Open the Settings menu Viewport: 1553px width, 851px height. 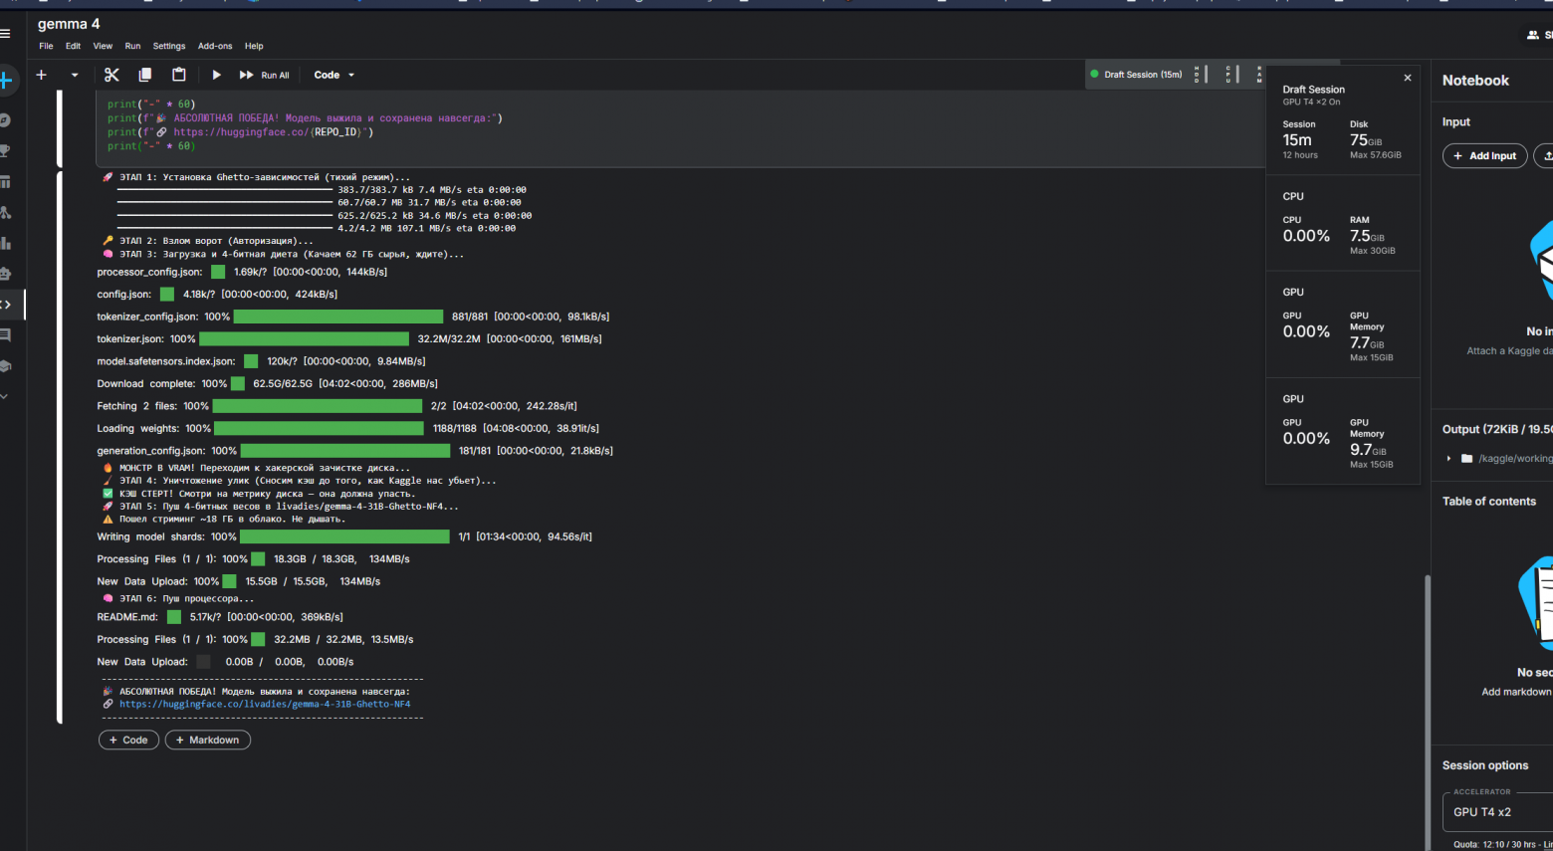point(169,46)
